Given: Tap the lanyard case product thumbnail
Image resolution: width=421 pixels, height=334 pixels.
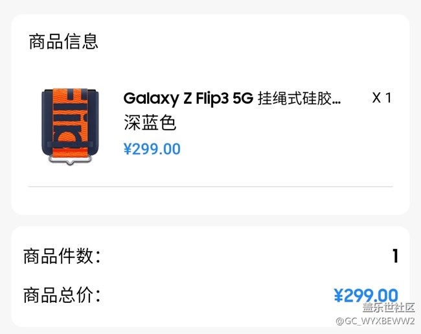Looking at the screenshot, I should pos(65,125).
